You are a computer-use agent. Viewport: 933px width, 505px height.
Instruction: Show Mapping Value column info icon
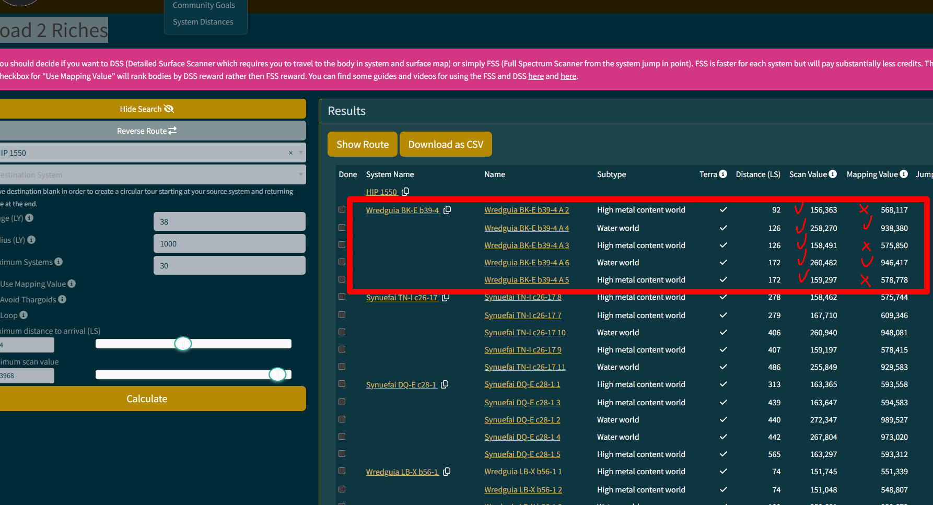click(904, 174)
